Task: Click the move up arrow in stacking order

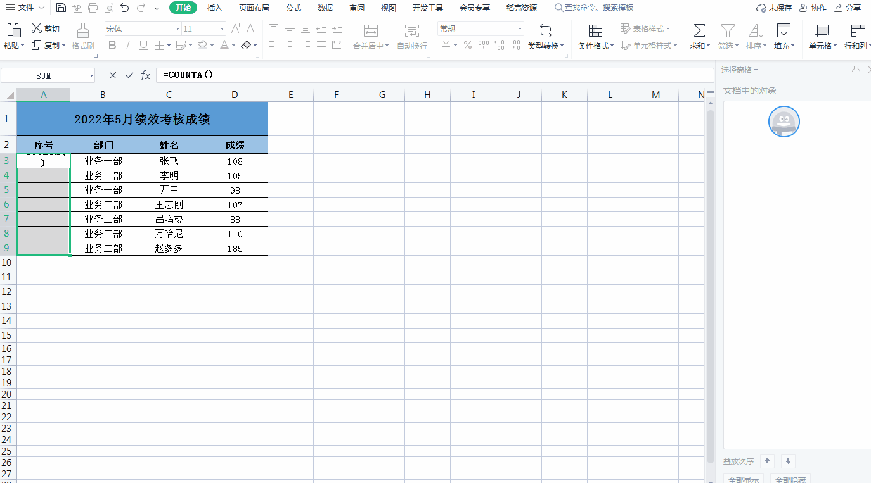Action: click(x=767, y=461)
